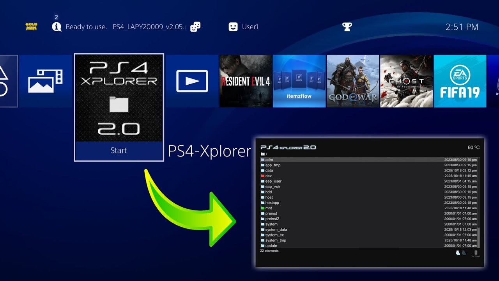Select the TV & Video play tile
Viewport: 499px width, 281px height.
coord(192,81)
